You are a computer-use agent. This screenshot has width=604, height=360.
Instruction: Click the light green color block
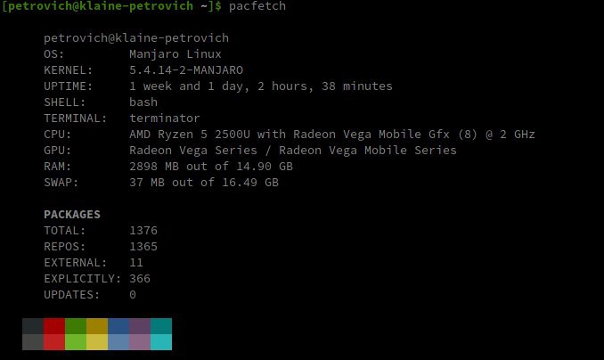pos(76,342)
